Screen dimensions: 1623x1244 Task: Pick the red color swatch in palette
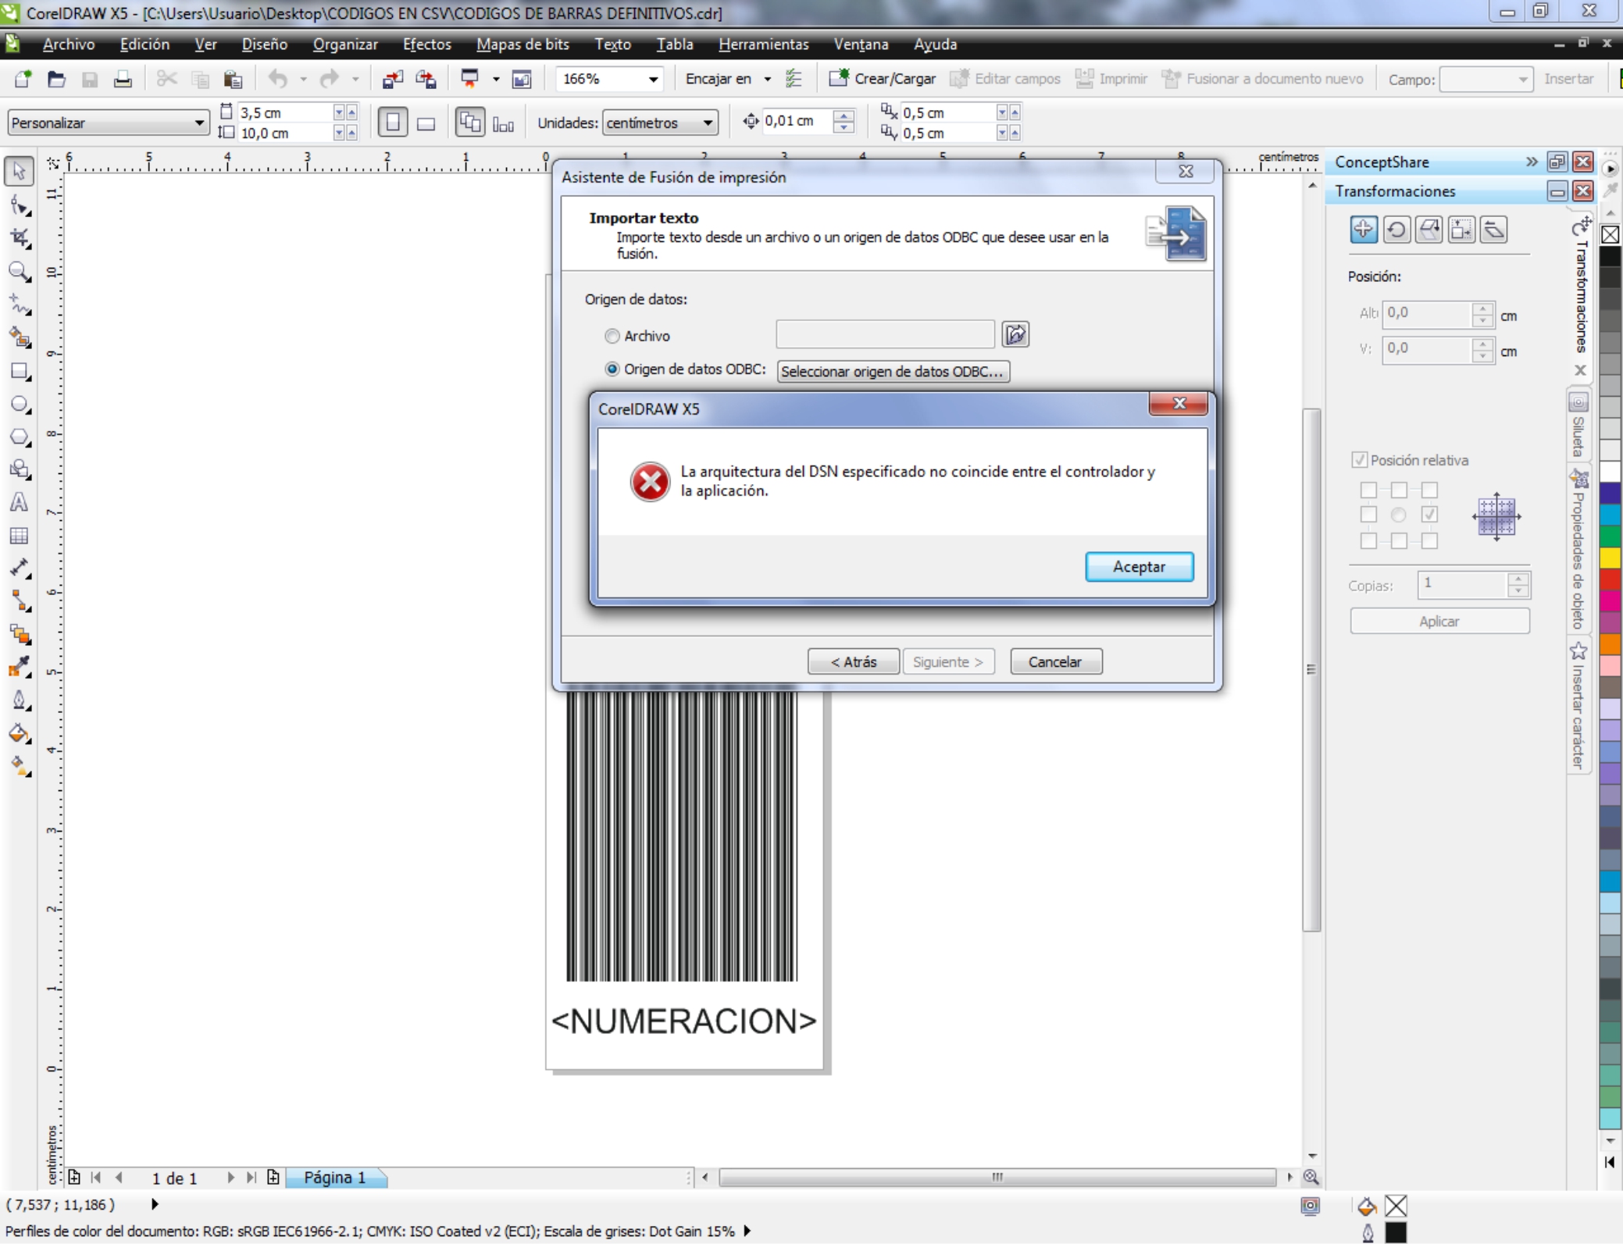tap(1611, 579)
